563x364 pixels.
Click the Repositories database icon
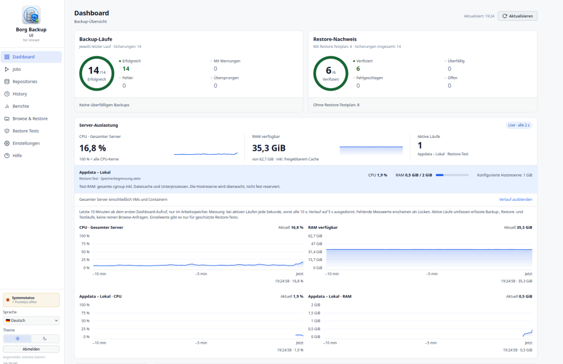[7, 82]
